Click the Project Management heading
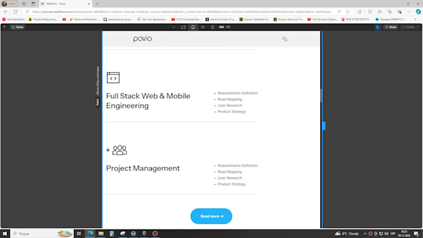Image resolution: width=423 pixels, height=238 pixels. coord(143,168)
